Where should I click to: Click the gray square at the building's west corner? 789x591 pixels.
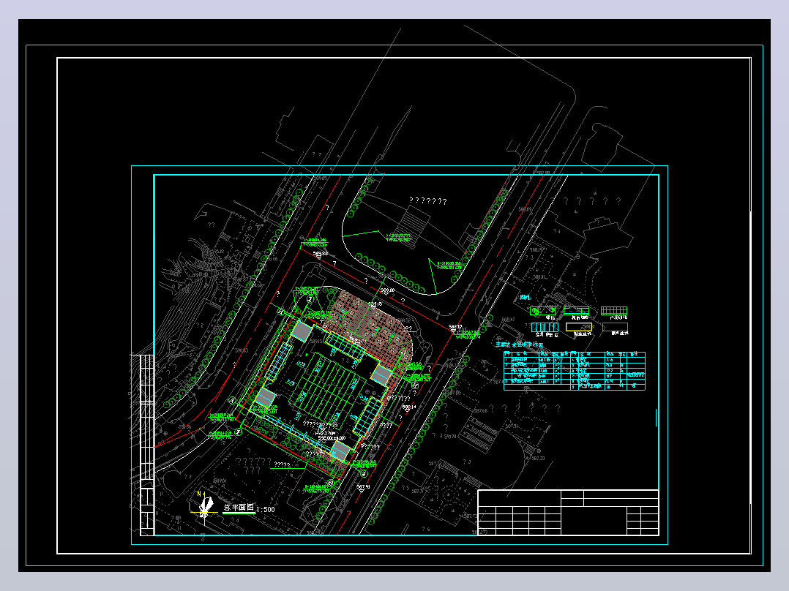coord(265,397)
